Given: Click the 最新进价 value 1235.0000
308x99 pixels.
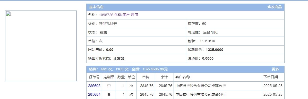Looking at the screenshot, I should pos(215,50).
